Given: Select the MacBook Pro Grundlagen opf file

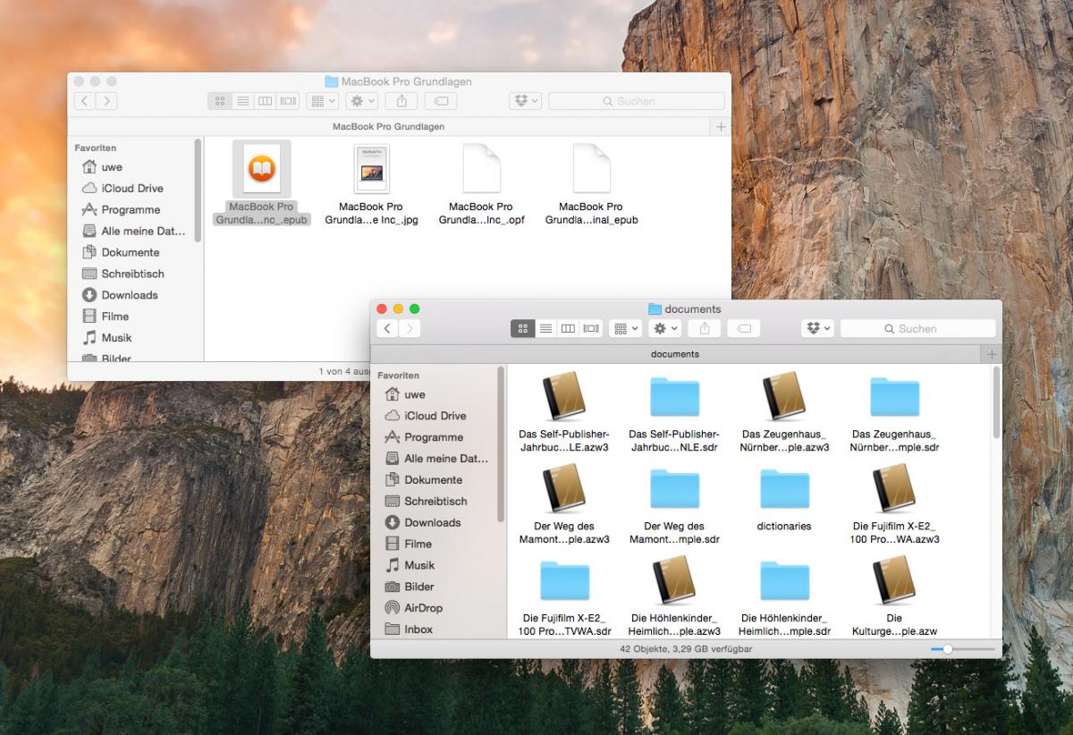Looking at the screenshot, I should point(481,169).
